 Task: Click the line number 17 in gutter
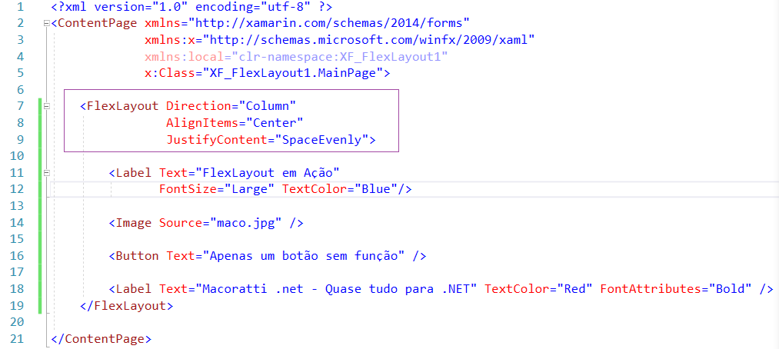17,273
